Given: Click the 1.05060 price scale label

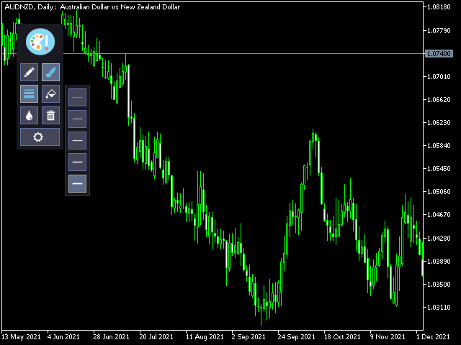Looking at the screenshot, I should [x=439, y=192].
